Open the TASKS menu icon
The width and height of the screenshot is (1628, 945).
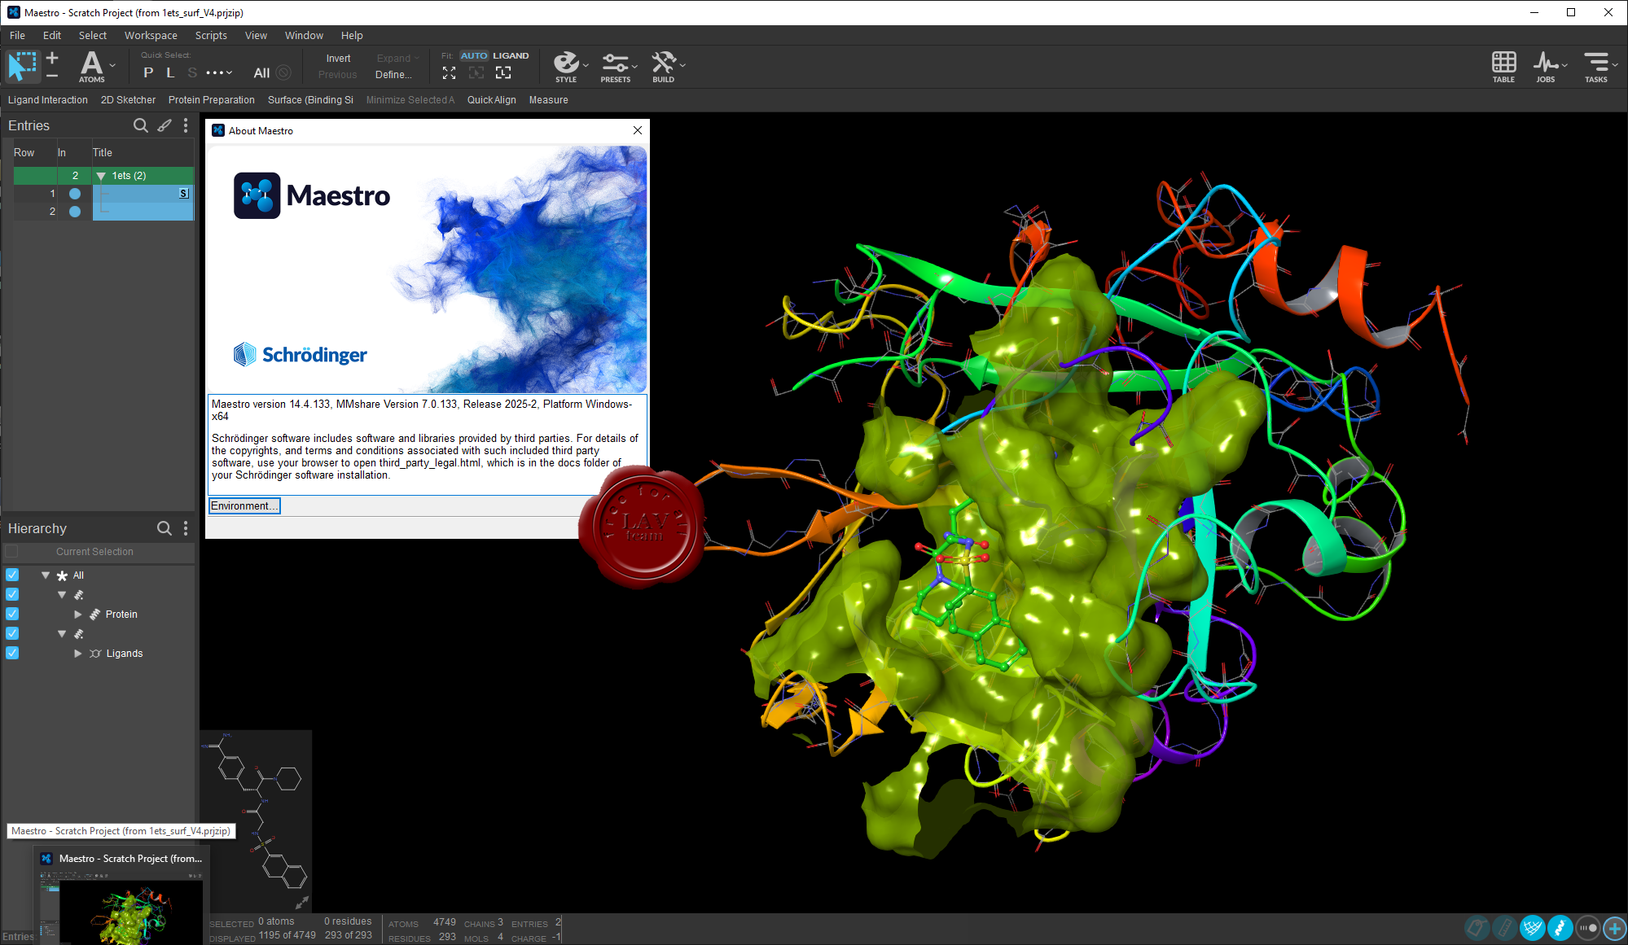pos(1595,66)
